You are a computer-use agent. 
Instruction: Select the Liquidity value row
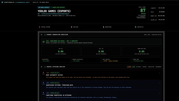pos(157,8)
